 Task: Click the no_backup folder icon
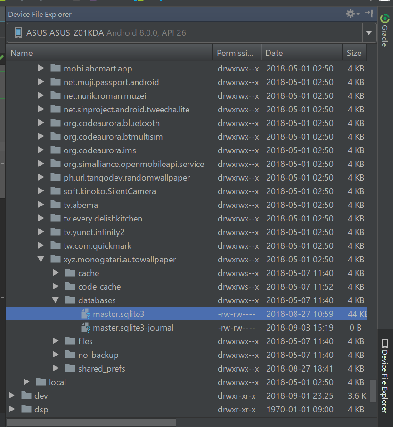[x=70, y=355]
